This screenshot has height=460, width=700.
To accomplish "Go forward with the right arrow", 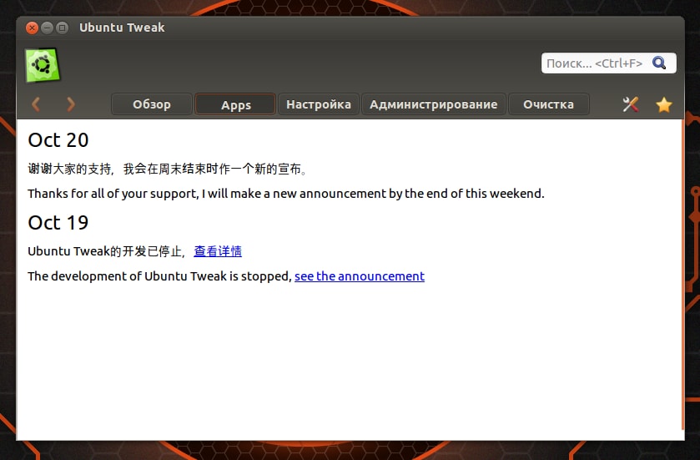I will pos(71,104).
